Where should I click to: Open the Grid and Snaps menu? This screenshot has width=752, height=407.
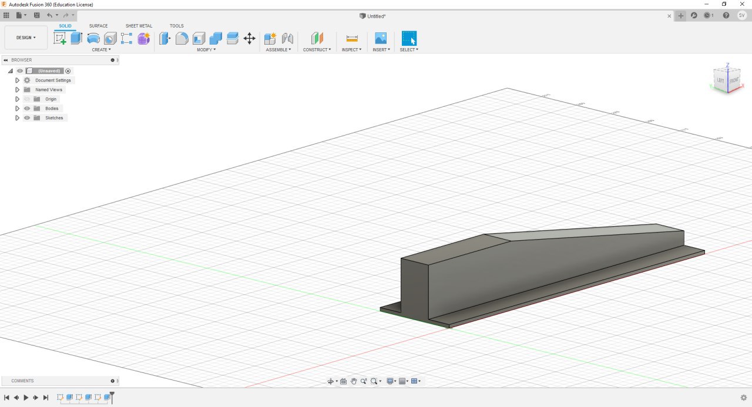[x=403, y=381]
